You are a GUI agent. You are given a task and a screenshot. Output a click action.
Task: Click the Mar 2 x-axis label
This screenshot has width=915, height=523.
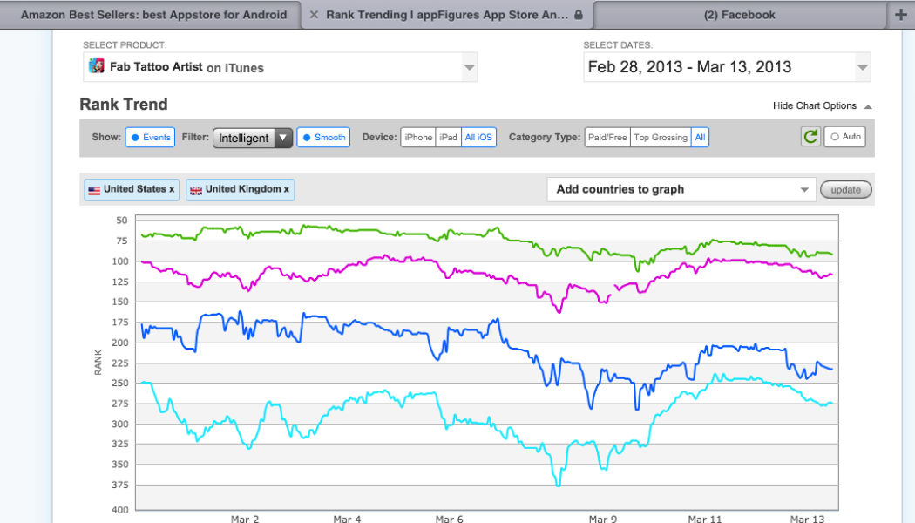(x=245, y=519)
